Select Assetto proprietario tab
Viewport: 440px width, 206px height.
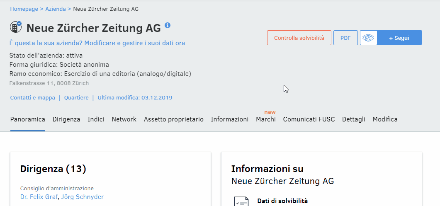click(x=174, y=119)
